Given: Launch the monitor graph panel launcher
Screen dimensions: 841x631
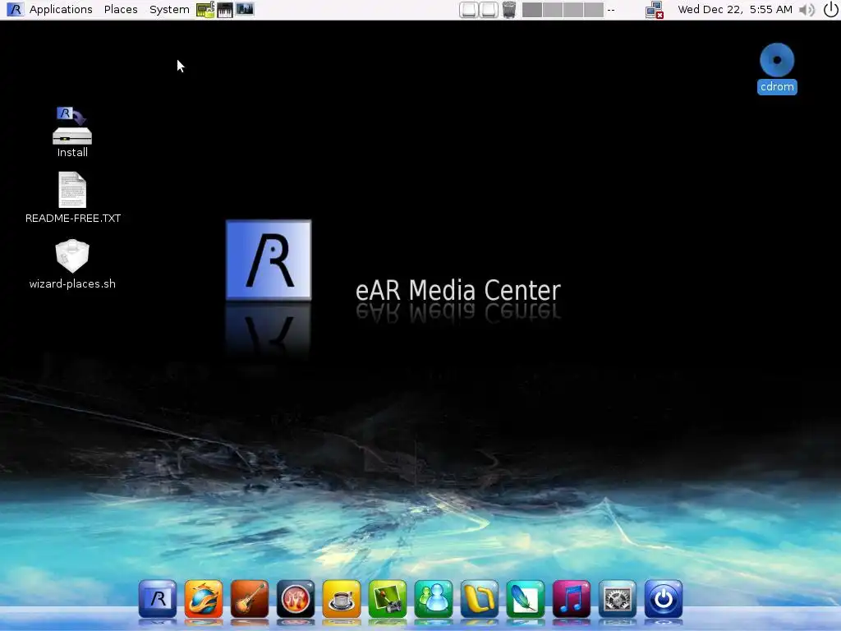Looking at the screenshot, I should (245, 9).
